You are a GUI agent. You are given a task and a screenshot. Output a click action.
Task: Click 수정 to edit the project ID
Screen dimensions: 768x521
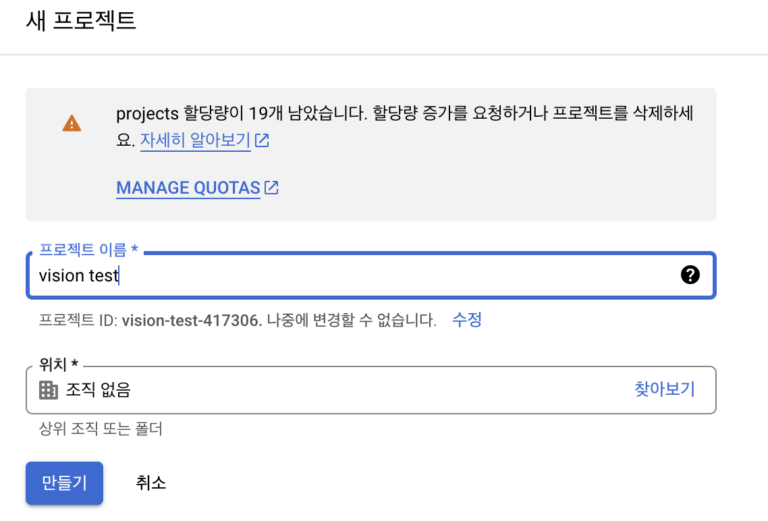click(x=466, y=319)
